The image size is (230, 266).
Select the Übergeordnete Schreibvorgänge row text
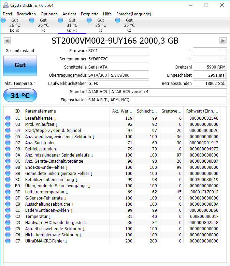coord(56,186)
